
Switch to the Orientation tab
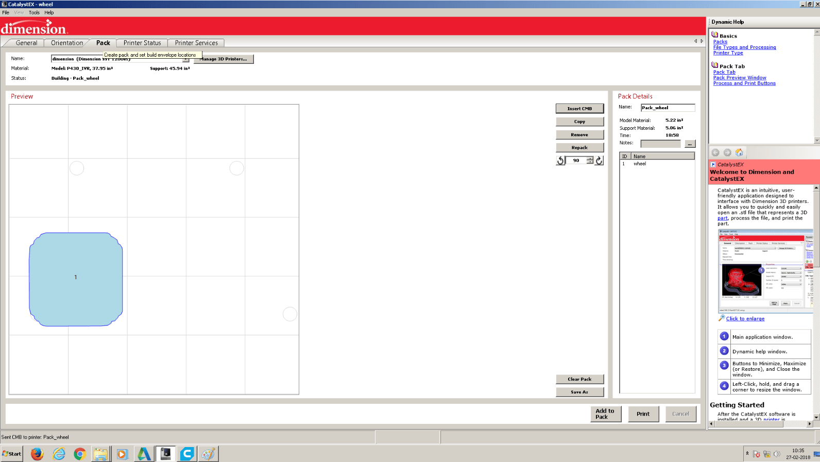pyautogui.click(x=67, y=43)
